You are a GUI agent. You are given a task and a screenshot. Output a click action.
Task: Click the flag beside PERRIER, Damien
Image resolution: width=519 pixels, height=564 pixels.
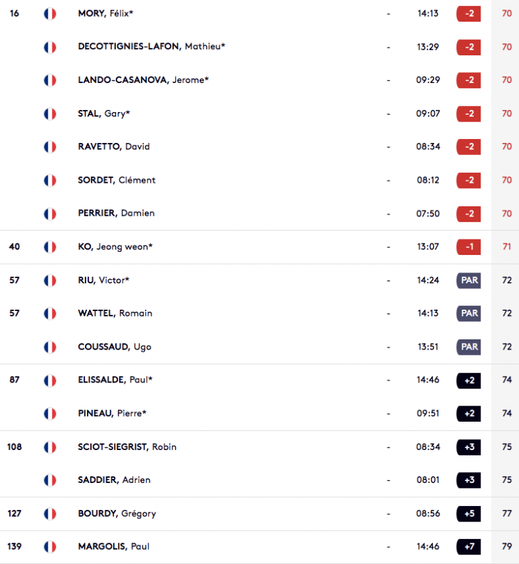[50, 214]
